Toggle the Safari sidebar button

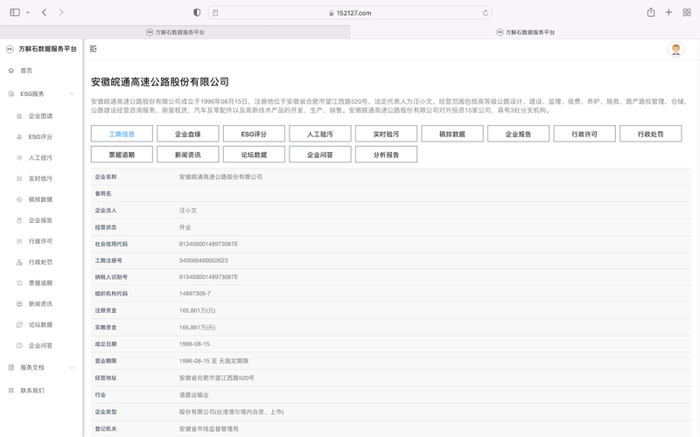[x=15, y=12]
